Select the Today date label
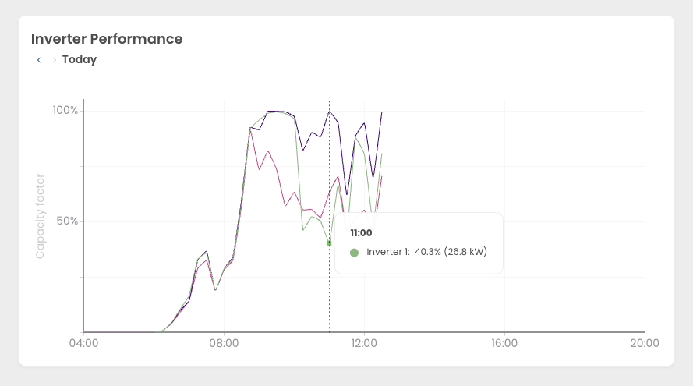The height and width of the screenshot is (386, 693). point(80,60)
